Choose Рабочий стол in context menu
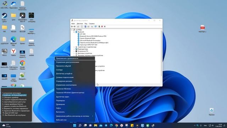This screenshot has width=227, height=128. 75,120
